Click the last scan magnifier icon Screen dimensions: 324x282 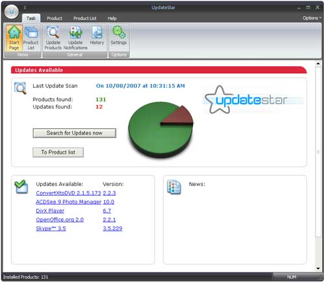[20, 88]
